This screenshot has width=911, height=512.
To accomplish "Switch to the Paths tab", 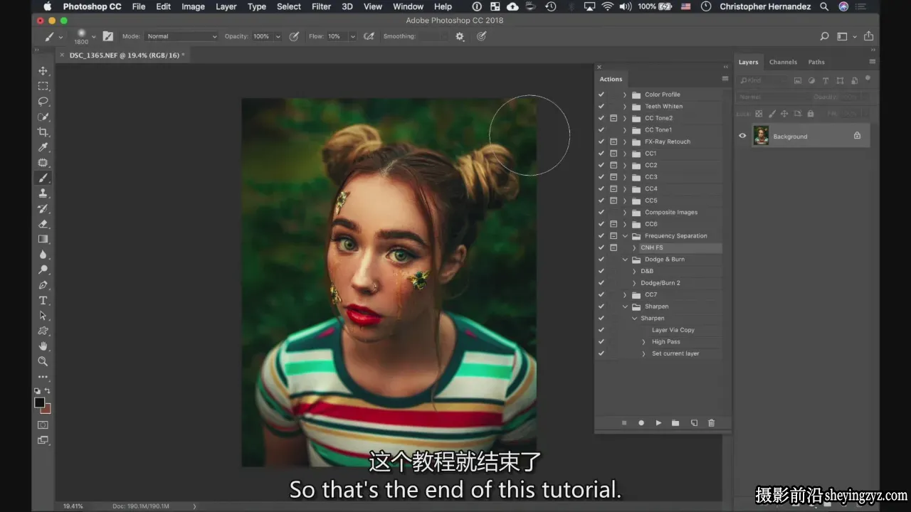I will (x=816, y=62).
